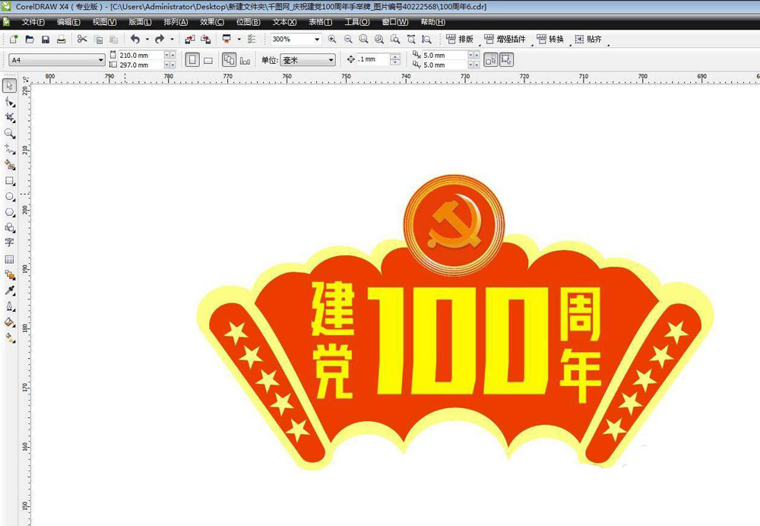This screenshot has height=526, width=760.
Task: Pick the Ellipse tool
Action: point(10,197)
